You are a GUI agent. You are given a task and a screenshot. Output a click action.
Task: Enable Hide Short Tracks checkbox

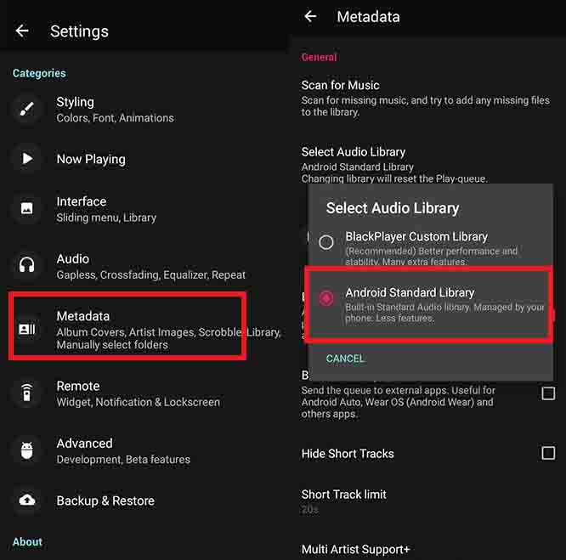click(x=548, y=452)
